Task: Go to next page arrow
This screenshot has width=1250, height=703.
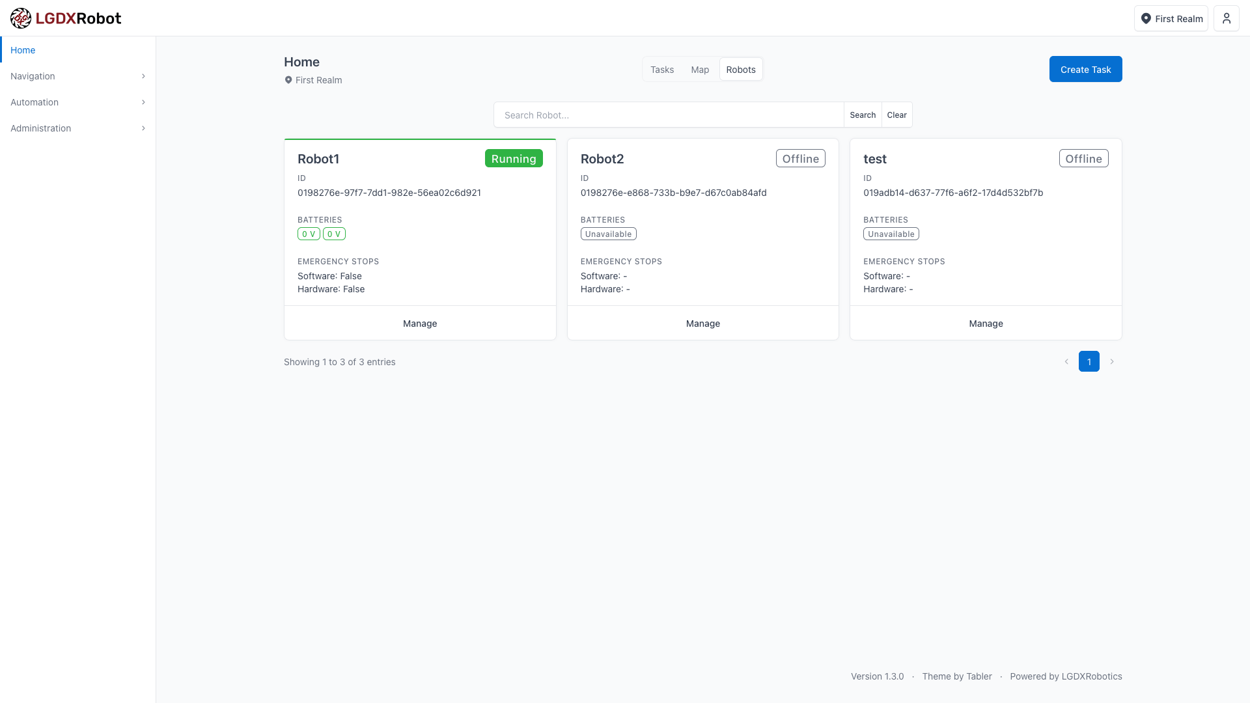Action: (1112, 361)
